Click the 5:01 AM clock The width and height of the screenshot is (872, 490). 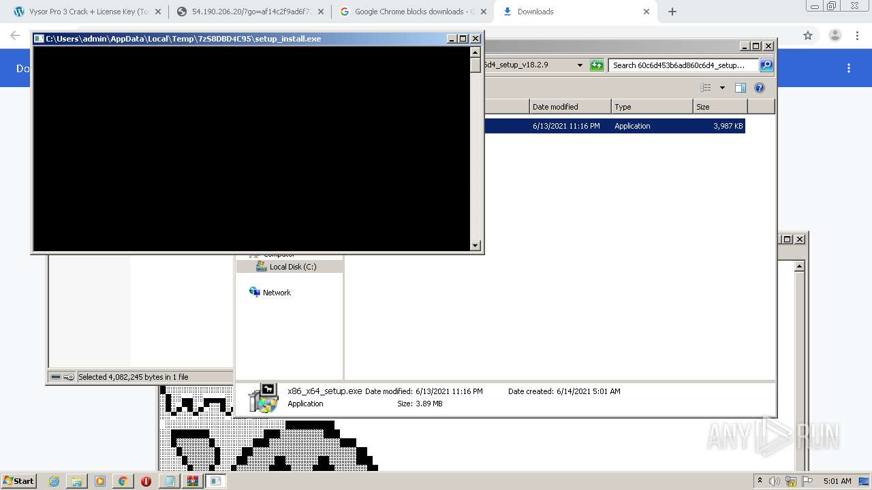837,481
